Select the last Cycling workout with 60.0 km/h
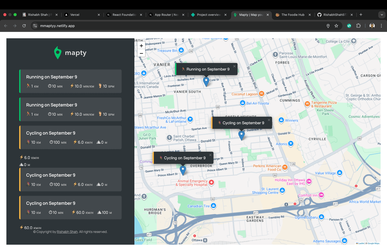Image resolution: width=387 pixels, height=251 pixels. [x=70, y=208]
